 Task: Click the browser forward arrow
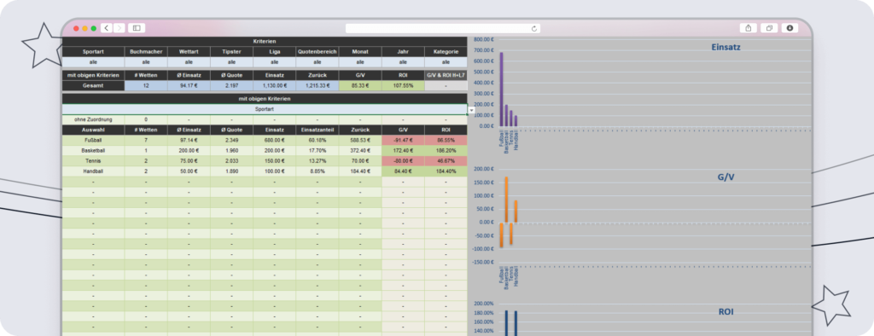click(119, 28)
